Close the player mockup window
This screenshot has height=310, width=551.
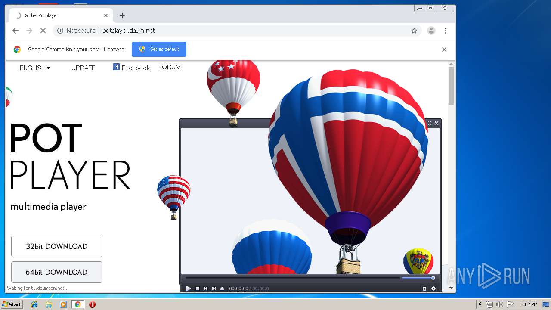click(436, 123)
